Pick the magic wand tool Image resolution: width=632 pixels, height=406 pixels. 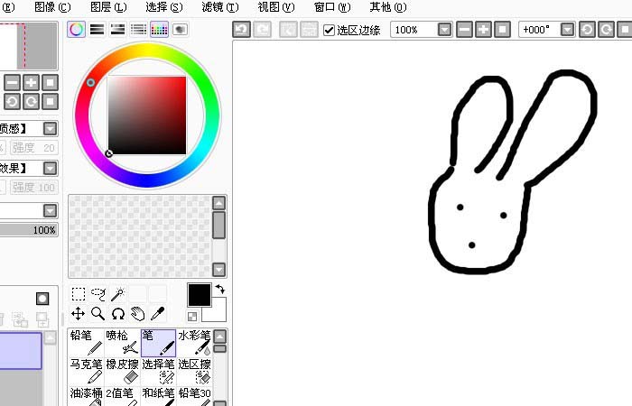click(x=118, y=294)
